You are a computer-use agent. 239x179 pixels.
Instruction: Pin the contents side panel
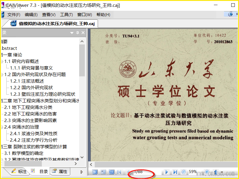coord(78,33)
